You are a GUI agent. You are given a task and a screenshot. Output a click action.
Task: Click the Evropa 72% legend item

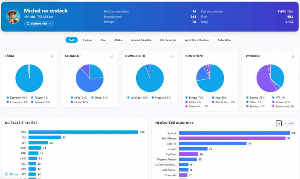click(194, 98)
